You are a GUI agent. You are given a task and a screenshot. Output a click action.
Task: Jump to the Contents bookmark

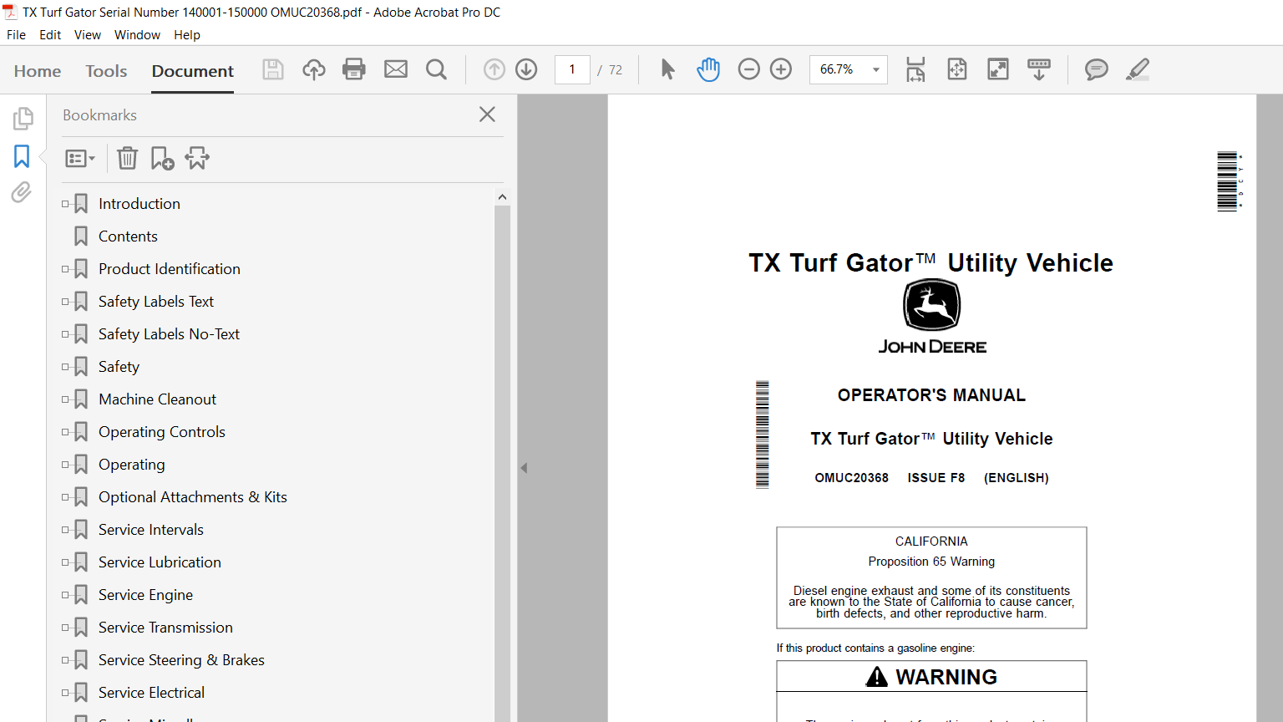click(128, 236)
